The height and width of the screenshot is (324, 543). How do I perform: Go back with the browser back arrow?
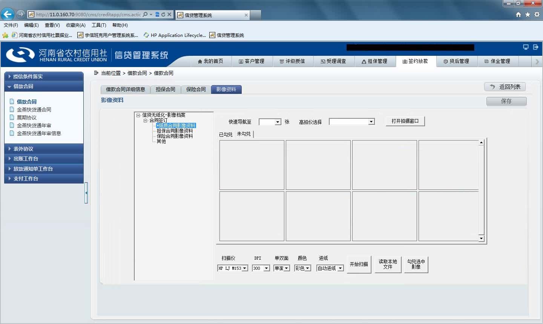pos(8,14)
